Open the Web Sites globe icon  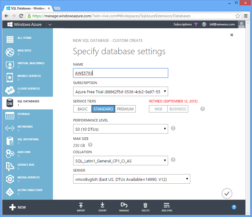click(10, 52)
